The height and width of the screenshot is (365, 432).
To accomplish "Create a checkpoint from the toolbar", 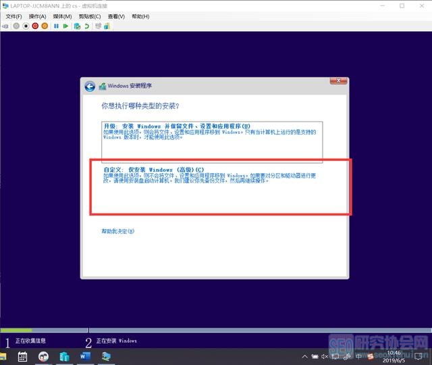I will tap(78, 26).
